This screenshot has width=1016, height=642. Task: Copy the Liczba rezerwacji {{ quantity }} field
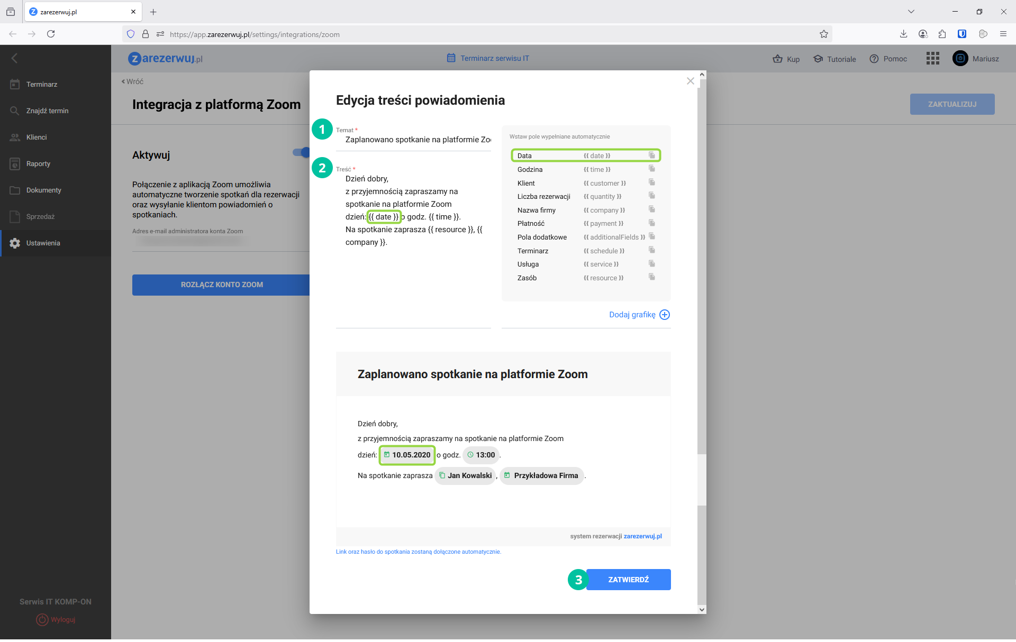coord(652,196)
